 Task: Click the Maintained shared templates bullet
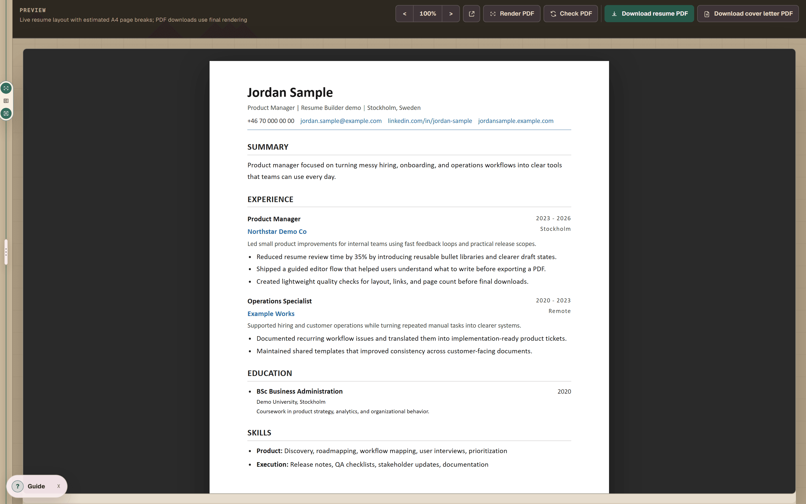(x=394, y=351)
